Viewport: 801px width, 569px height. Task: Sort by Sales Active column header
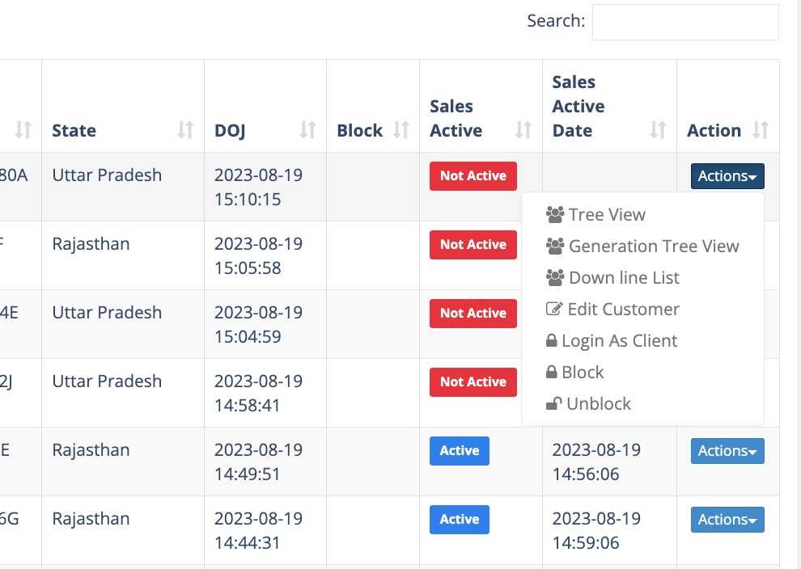coord(456,119)
